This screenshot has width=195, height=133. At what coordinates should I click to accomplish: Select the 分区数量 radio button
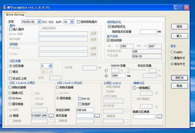coord(11,66)
